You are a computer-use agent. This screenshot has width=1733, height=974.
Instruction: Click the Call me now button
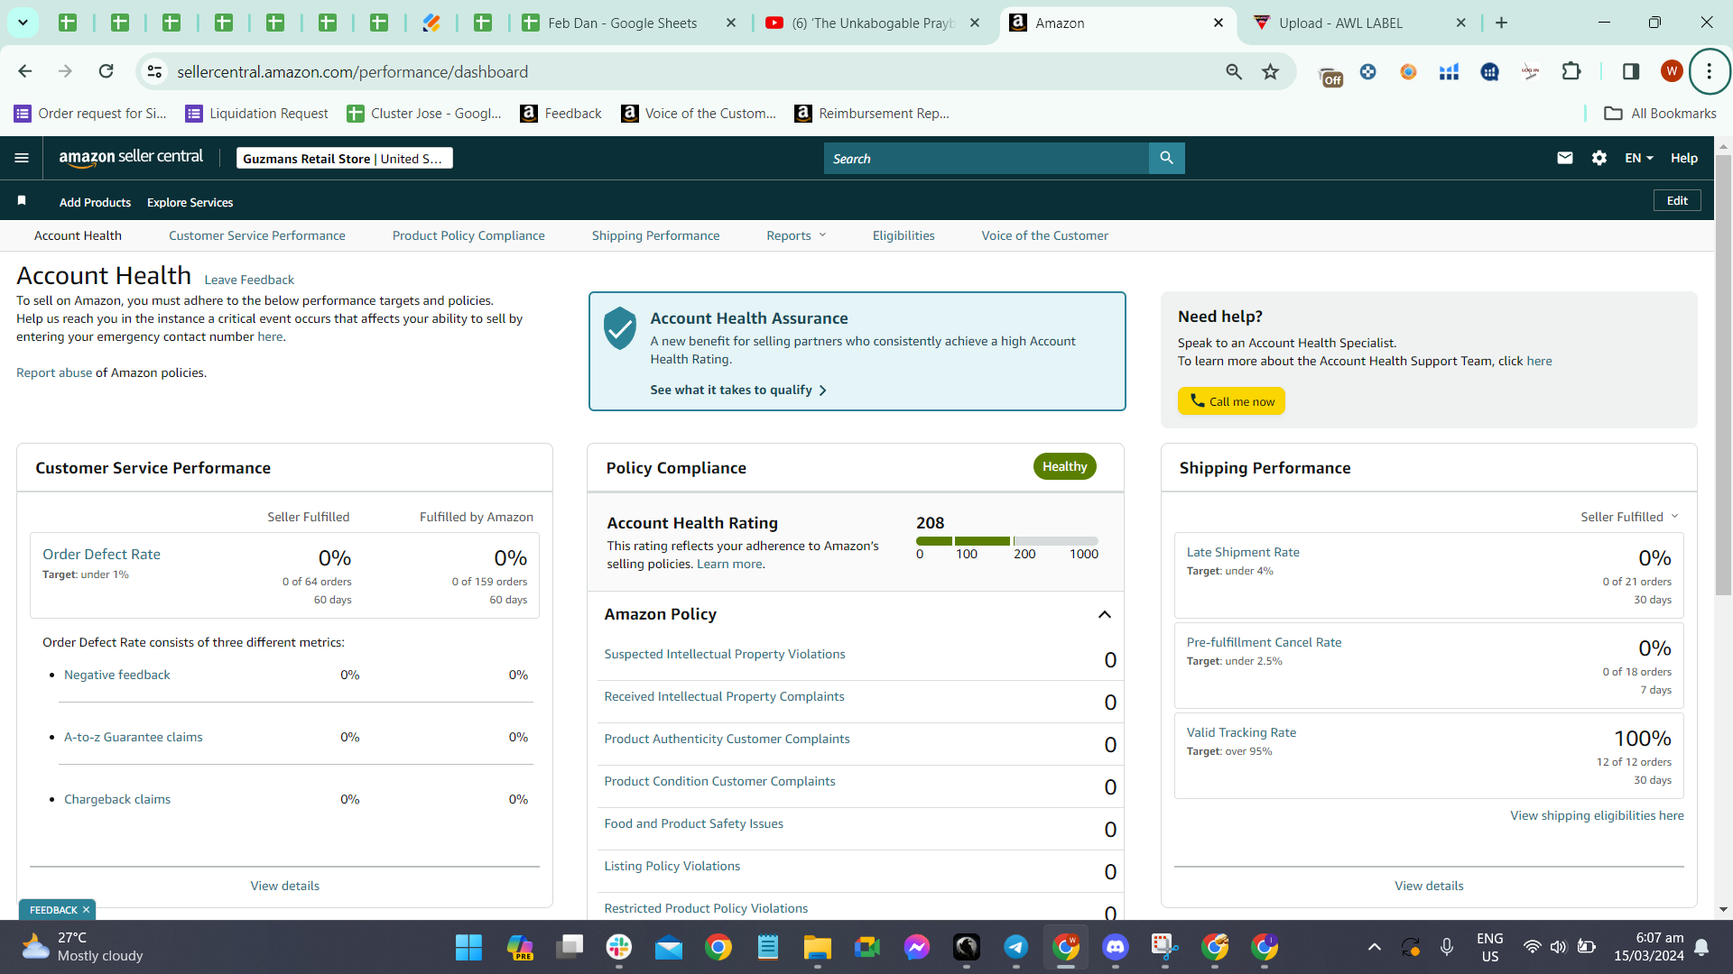point(1231,401)
